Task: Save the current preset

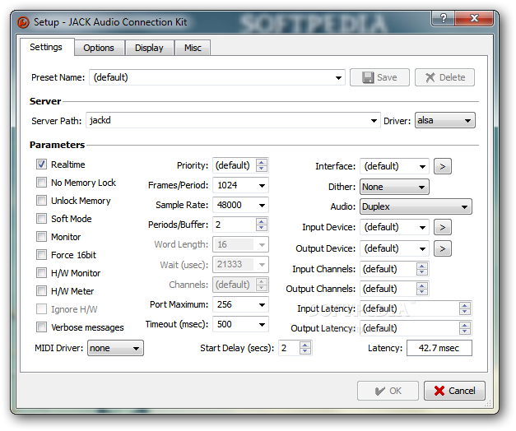Action: 379,77
